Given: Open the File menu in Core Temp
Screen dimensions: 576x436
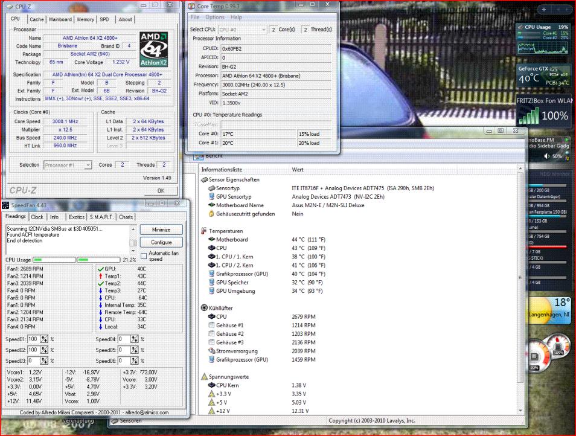Looking at the screenshot, I should [195, 17].
